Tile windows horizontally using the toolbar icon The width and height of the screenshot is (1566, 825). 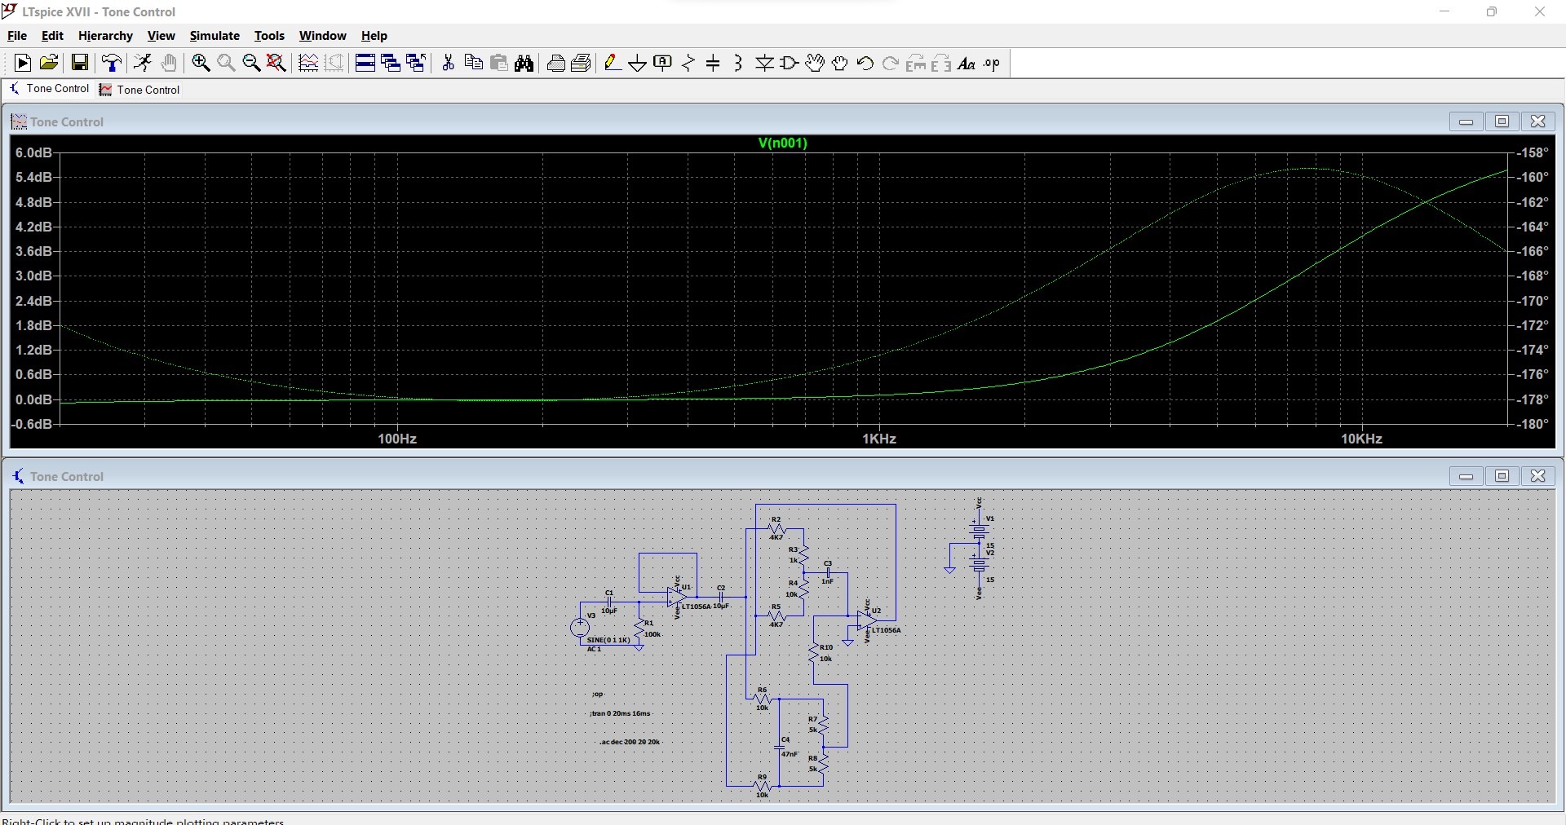point(365,63)
